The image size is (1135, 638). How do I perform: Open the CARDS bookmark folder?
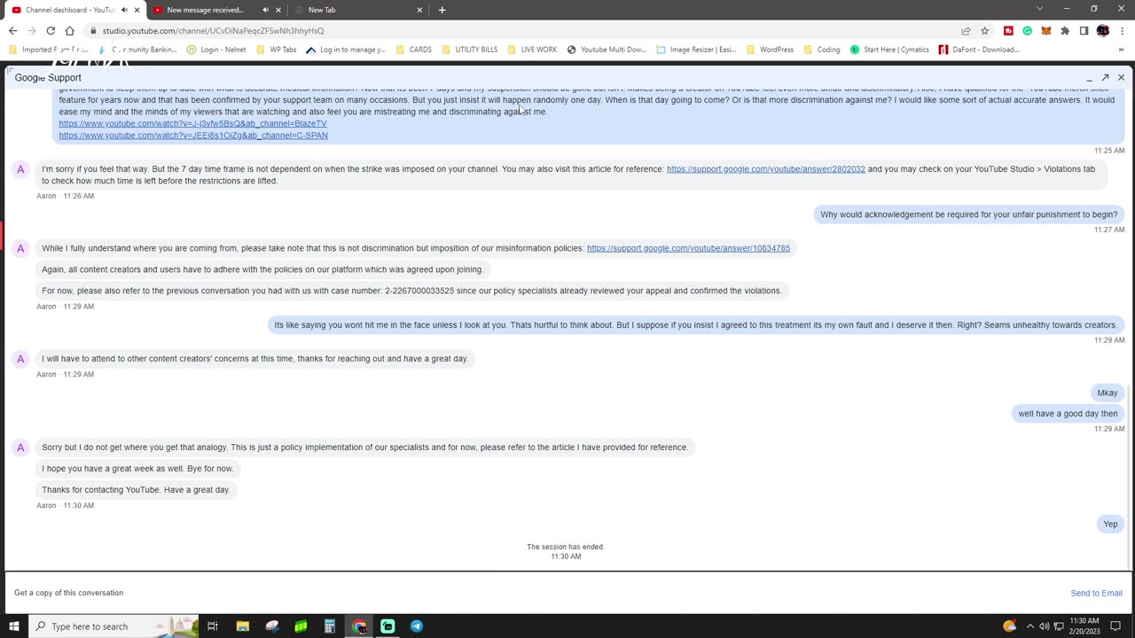pos(413,50)
